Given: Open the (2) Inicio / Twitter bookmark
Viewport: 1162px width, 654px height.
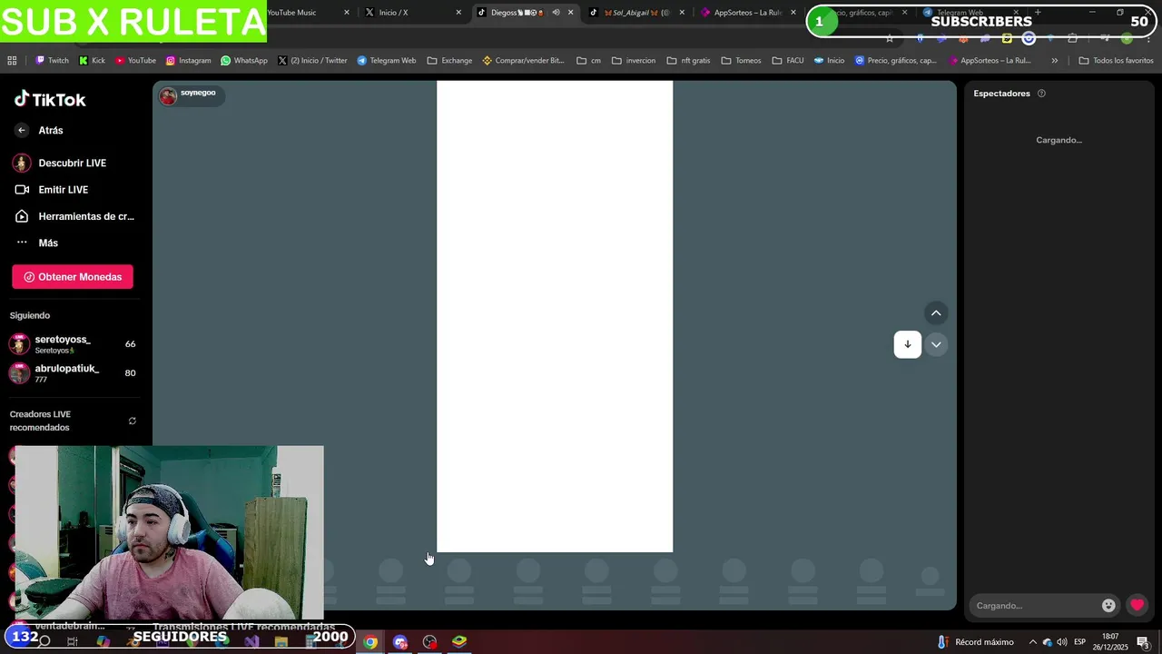Looking at the screenshot, I should pos(312,61).
